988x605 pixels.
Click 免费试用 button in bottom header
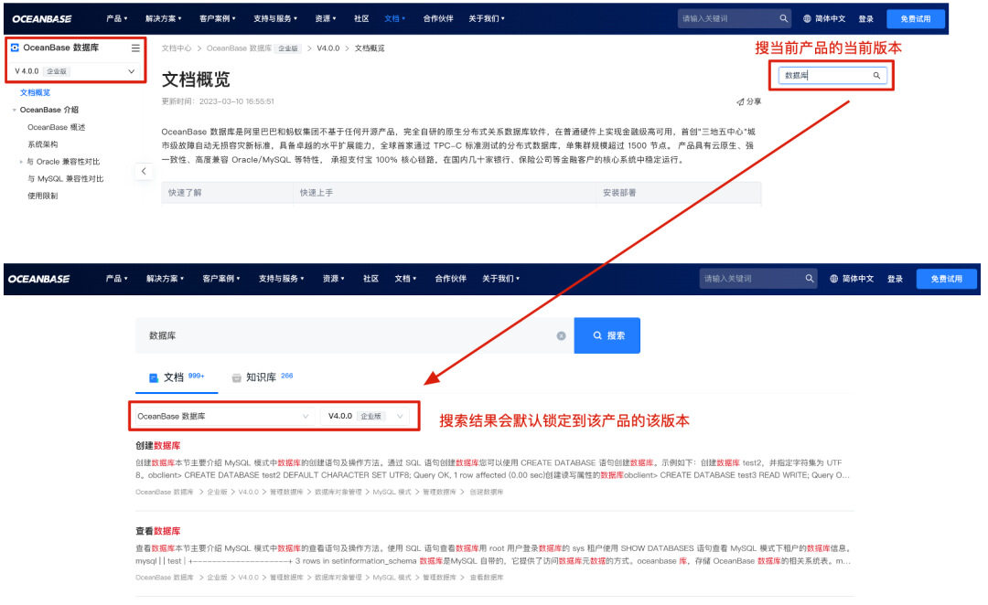pos(947,279)
